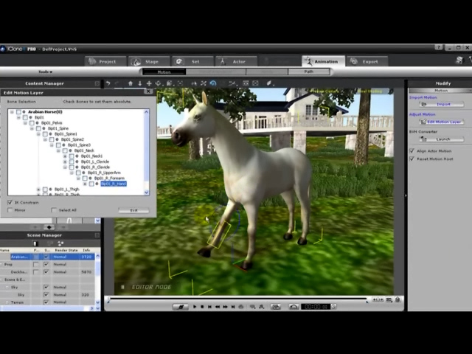This screenshot has width=472, height=354.
Task: Collapse the Prop group in Scene Manager
Action: pyautogui.click(x=1, y=264)
